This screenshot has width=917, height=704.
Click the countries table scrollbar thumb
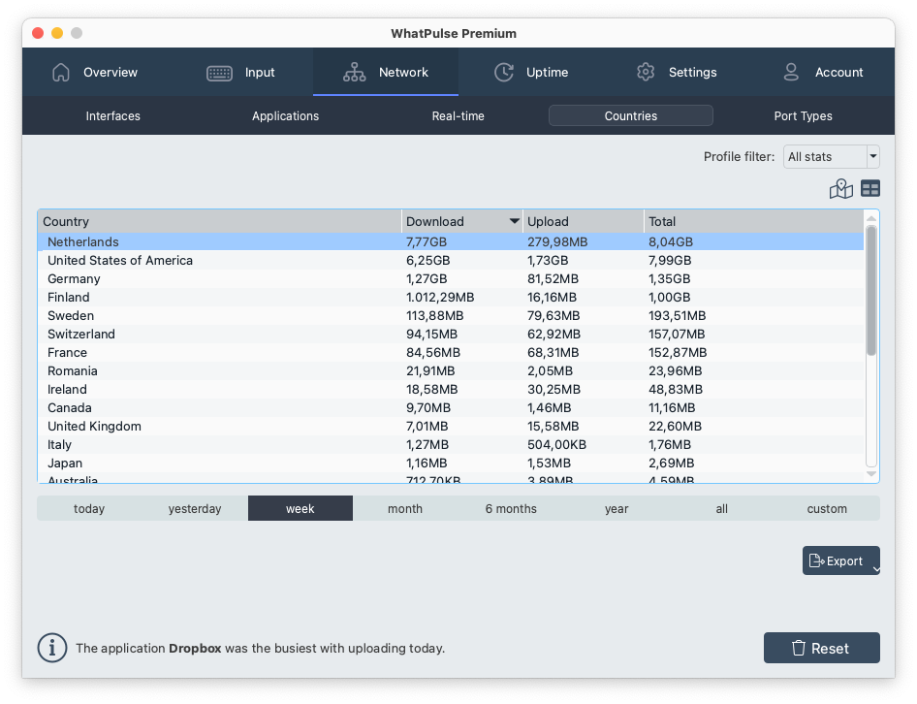pyautogui.click(x=870, y=291)
